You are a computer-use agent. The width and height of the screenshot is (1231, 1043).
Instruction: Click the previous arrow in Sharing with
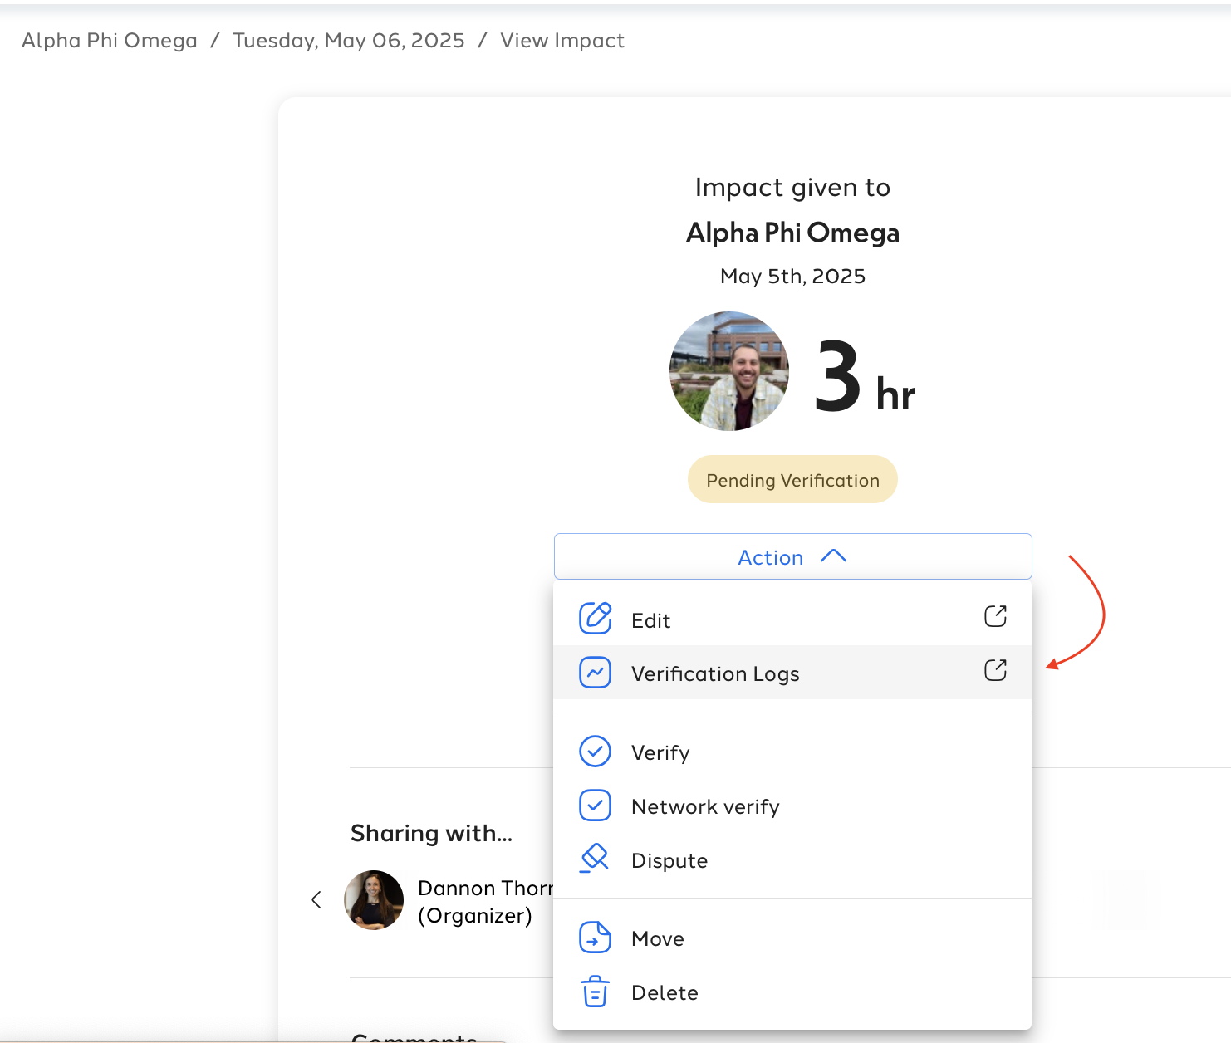tap(316, 899)
